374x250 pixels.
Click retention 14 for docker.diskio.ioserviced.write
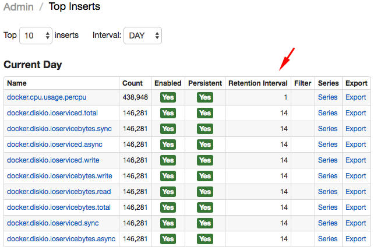(284, 160)
